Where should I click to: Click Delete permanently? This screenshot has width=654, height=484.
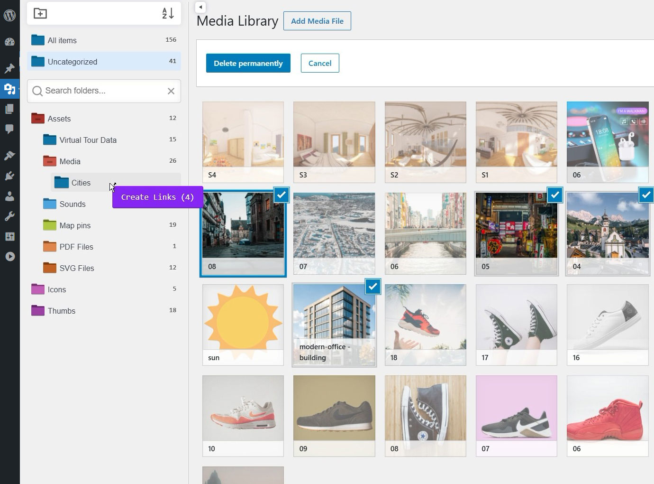pos(248,63)
